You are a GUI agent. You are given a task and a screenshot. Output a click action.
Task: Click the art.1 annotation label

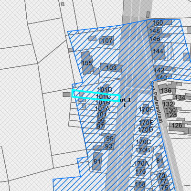point(125,100)
